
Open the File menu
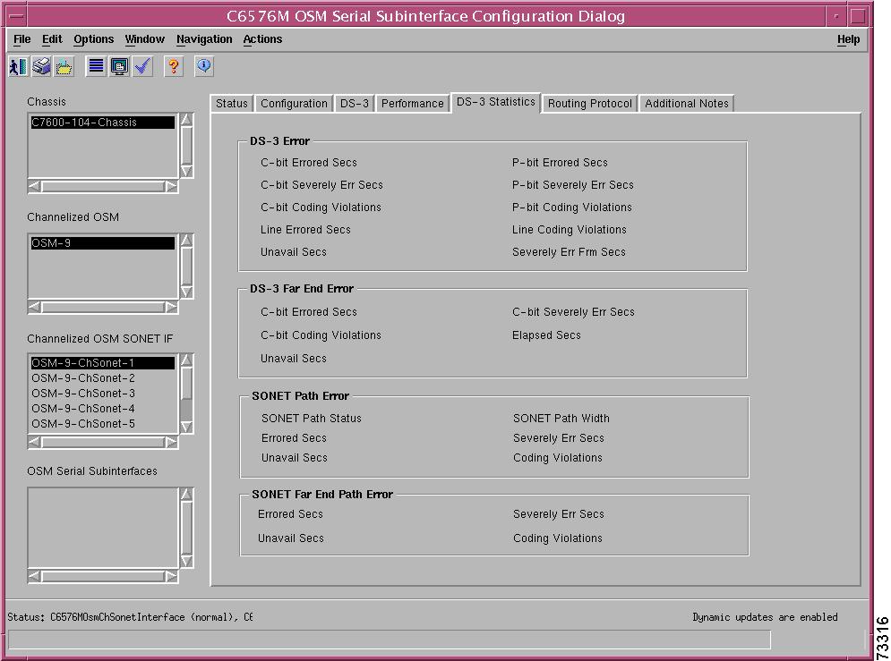click(x=22, y=39)
